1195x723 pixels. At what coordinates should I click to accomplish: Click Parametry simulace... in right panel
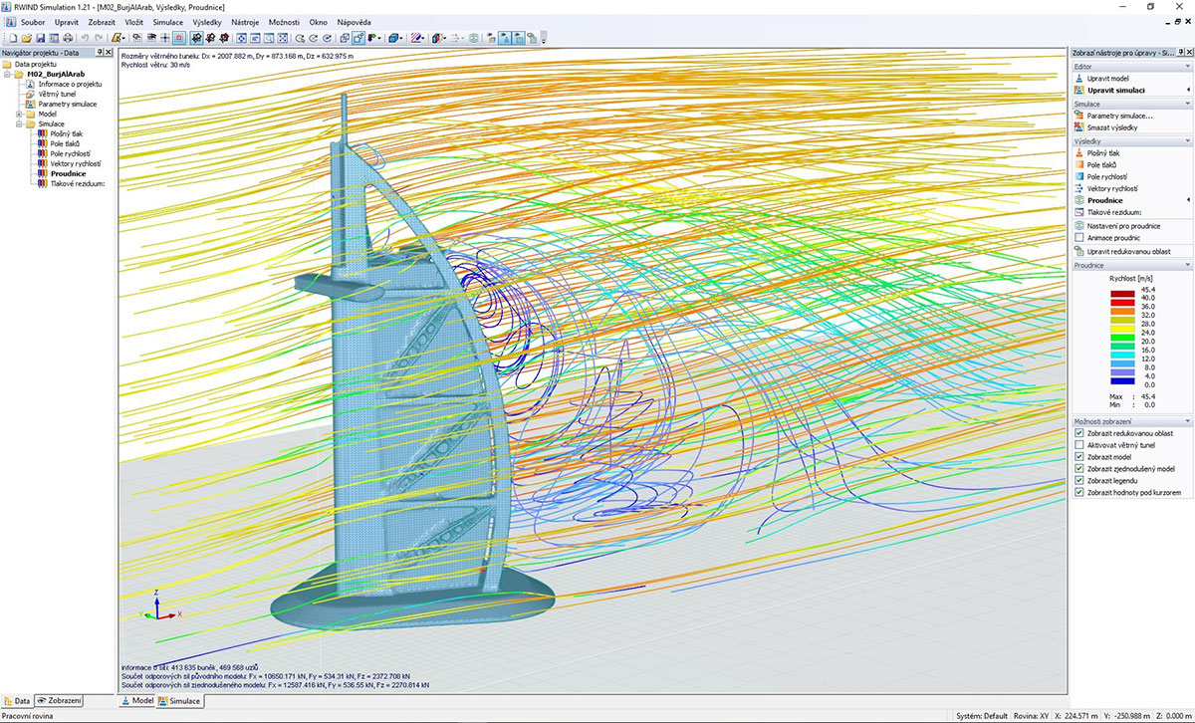coord(1120,116)
